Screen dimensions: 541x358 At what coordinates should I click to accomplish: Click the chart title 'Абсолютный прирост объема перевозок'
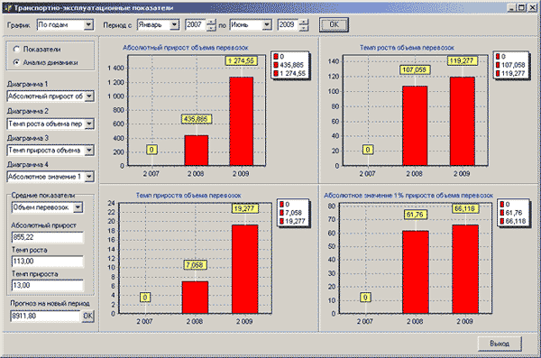[x=185, y=48]
